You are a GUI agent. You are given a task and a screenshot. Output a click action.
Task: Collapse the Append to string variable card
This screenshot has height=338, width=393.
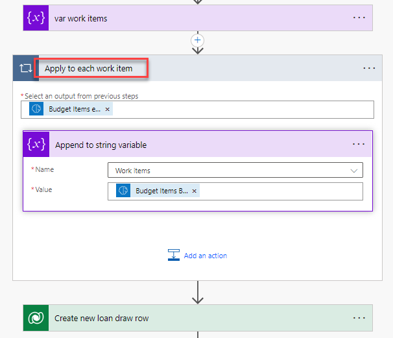(195, 145)
